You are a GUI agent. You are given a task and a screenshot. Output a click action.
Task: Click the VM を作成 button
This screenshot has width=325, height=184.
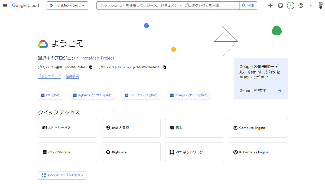50,95
